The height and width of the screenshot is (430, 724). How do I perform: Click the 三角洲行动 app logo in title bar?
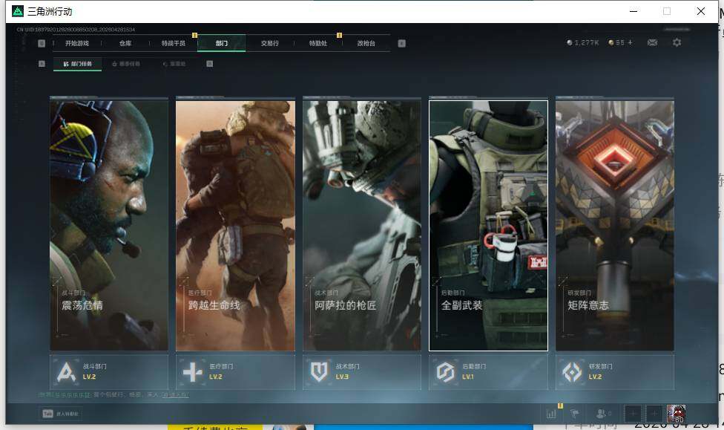click(18, 11)
